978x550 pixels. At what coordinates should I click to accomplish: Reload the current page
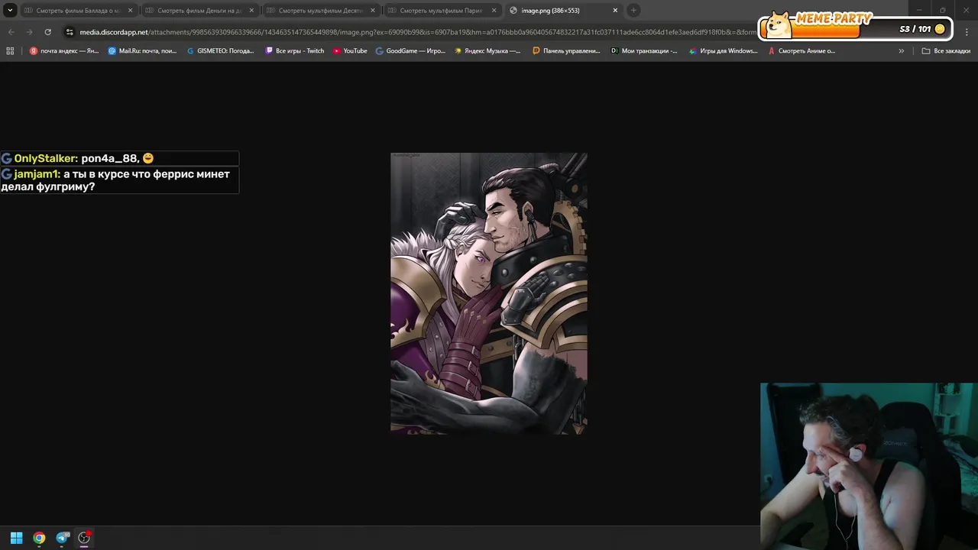tap(47, 32)
